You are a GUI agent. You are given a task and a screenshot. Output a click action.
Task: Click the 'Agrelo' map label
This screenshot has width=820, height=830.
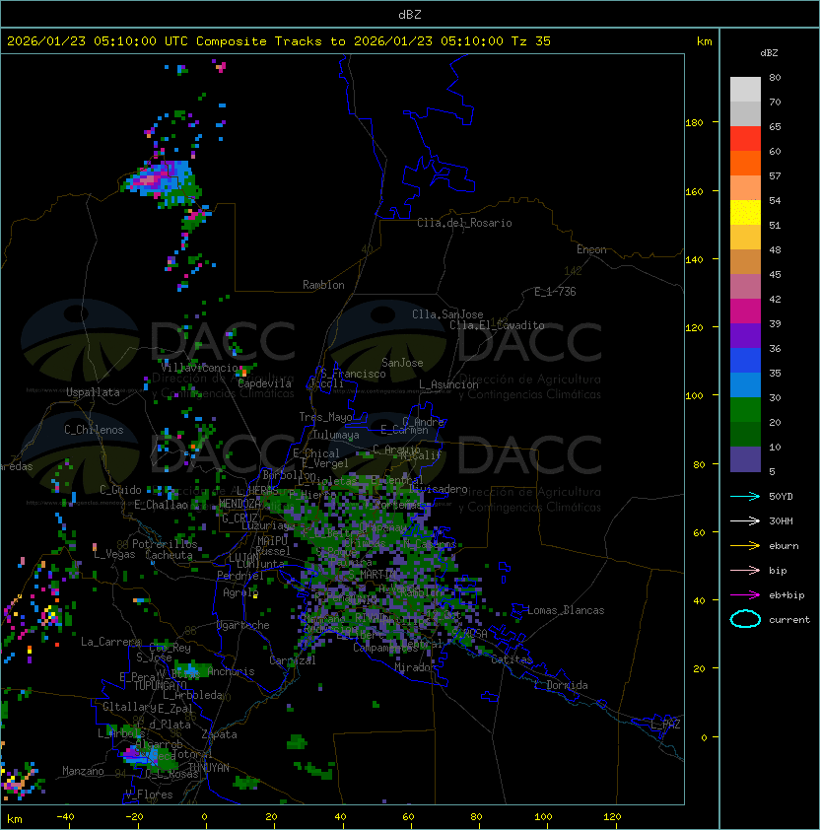point(240,592)
